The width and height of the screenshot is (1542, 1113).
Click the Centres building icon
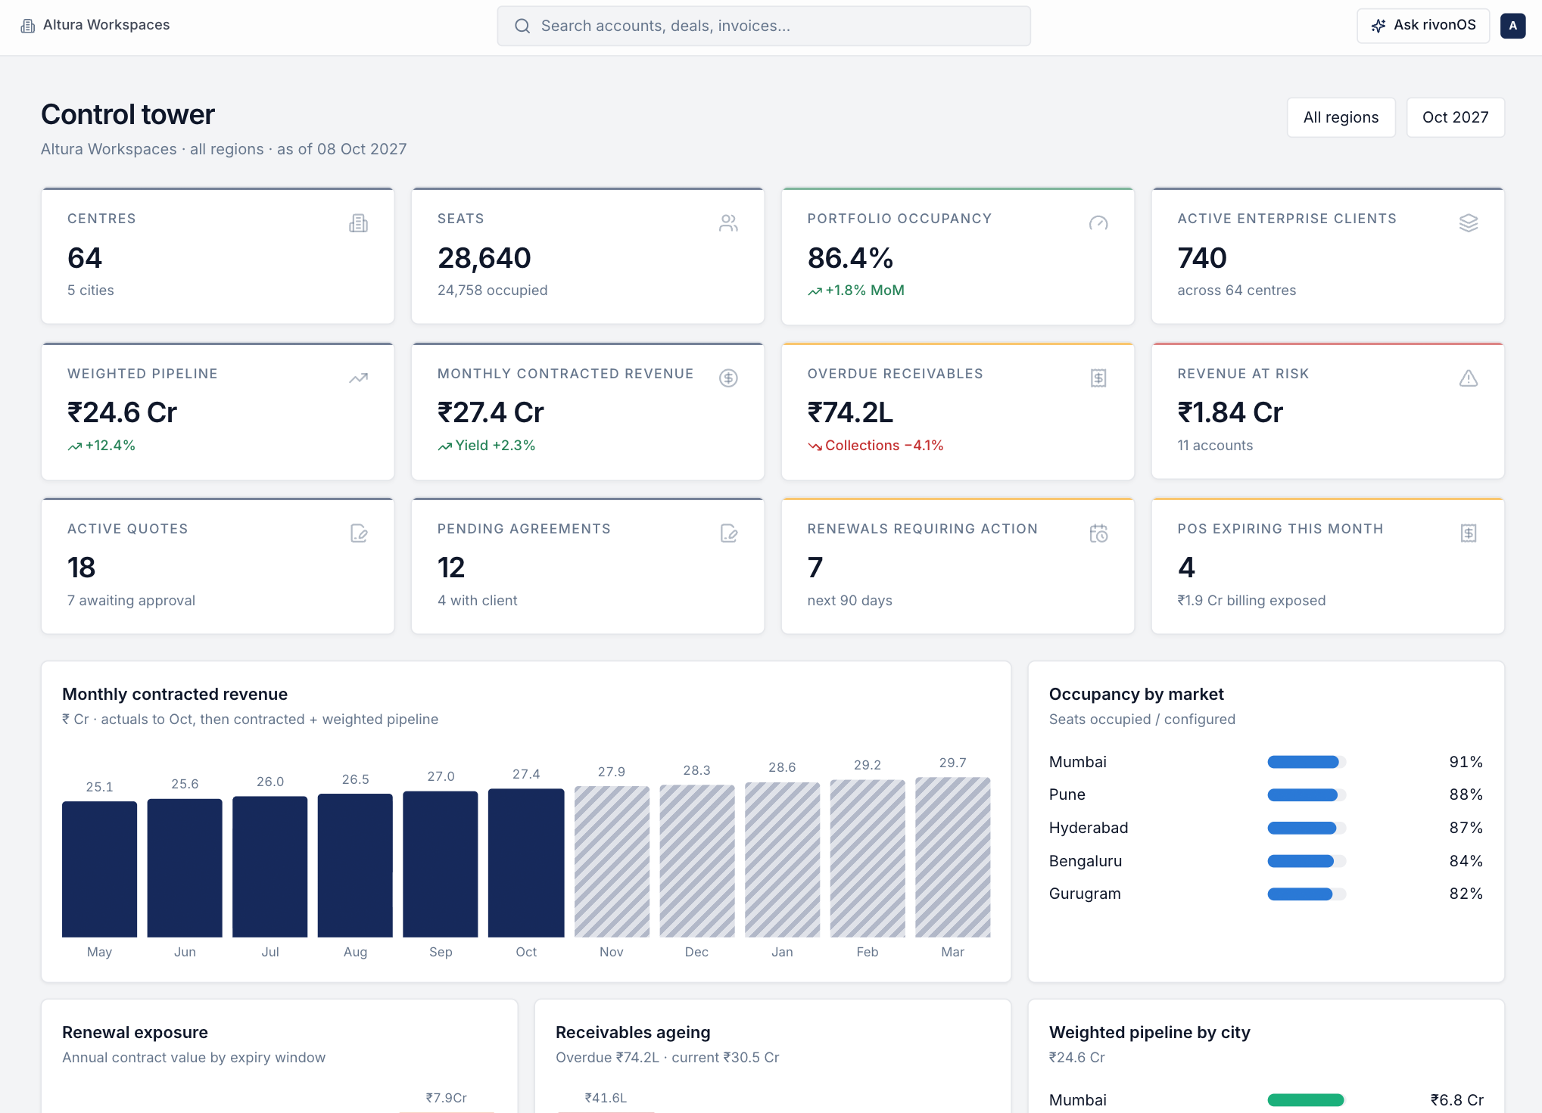(x=358, y=223)
